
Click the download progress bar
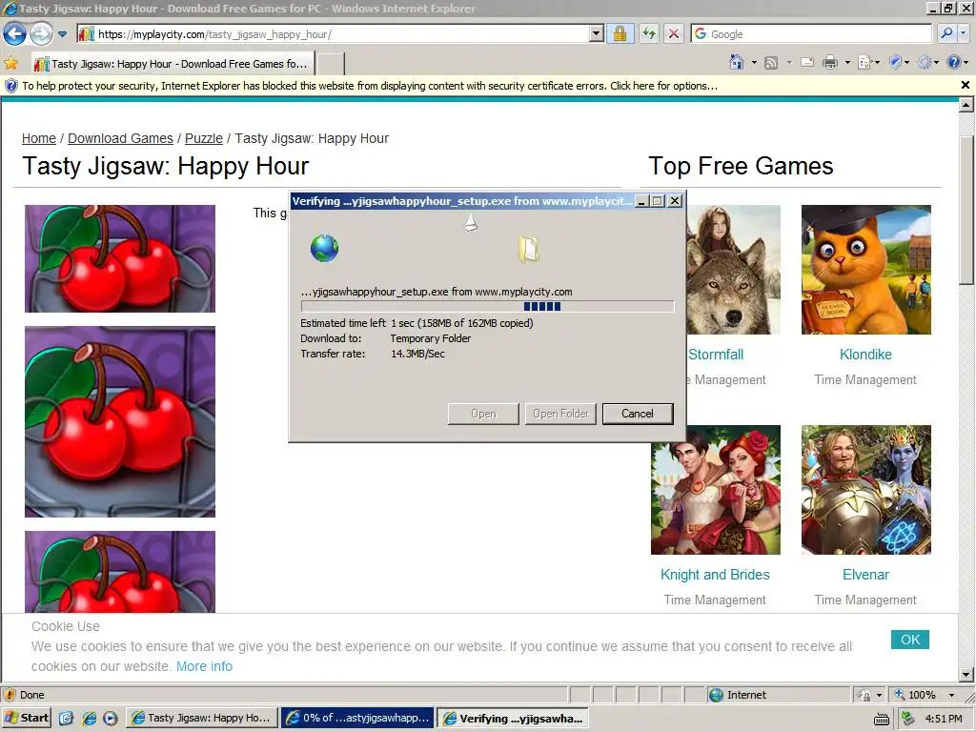pyautogui.click(x=487, y=306)
